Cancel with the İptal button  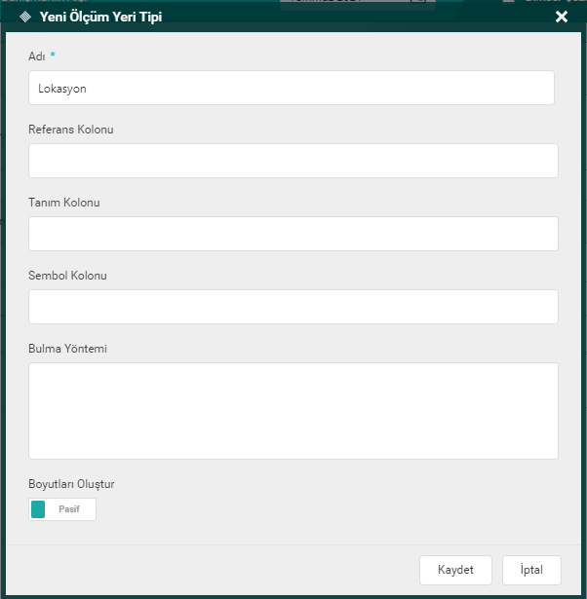[x=531, y=570]
